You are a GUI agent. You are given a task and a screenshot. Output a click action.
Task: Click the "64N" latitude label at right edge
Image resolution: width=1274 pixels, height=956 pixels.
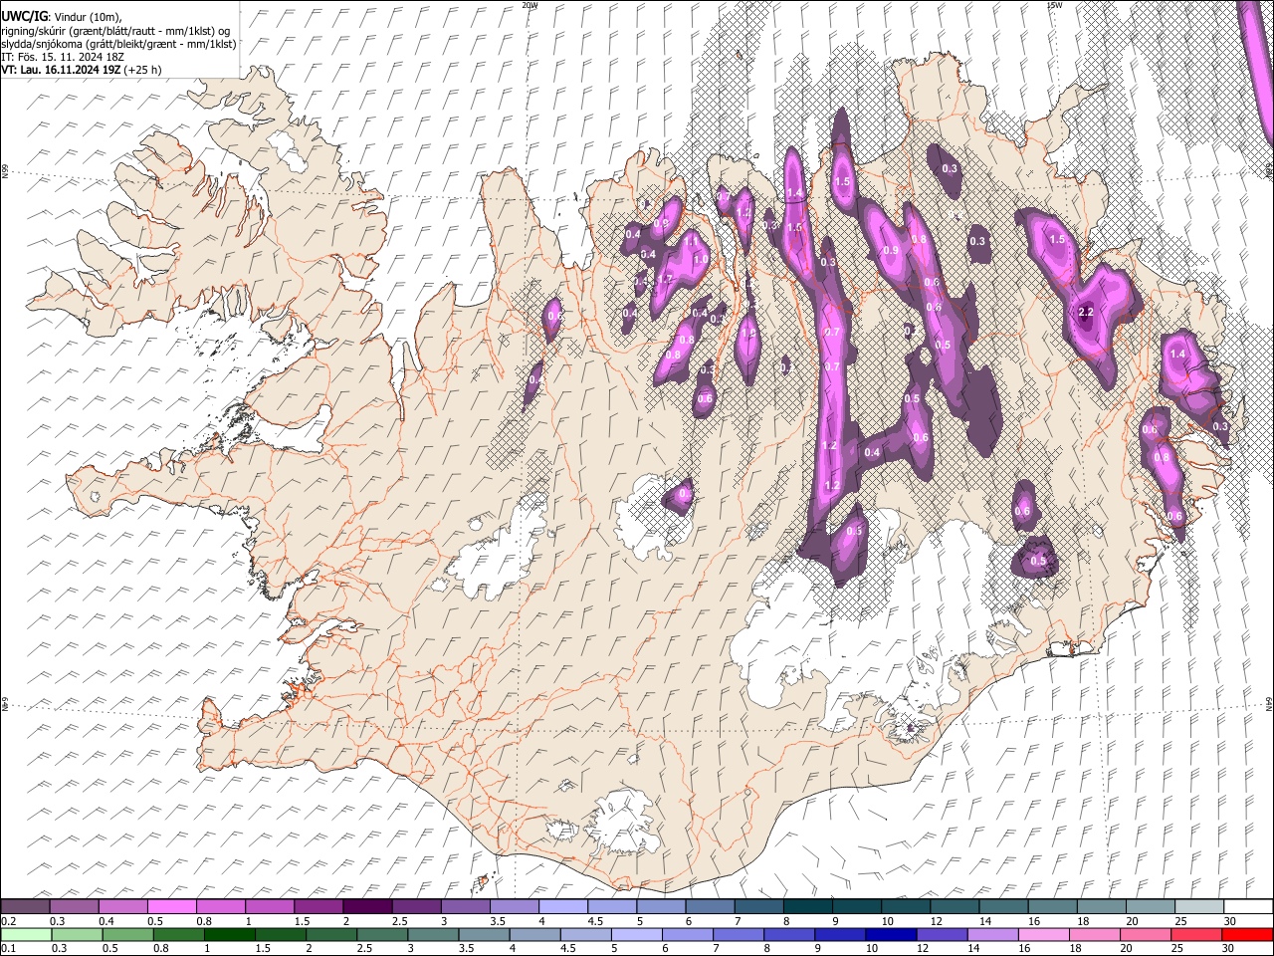[1269, 703]
